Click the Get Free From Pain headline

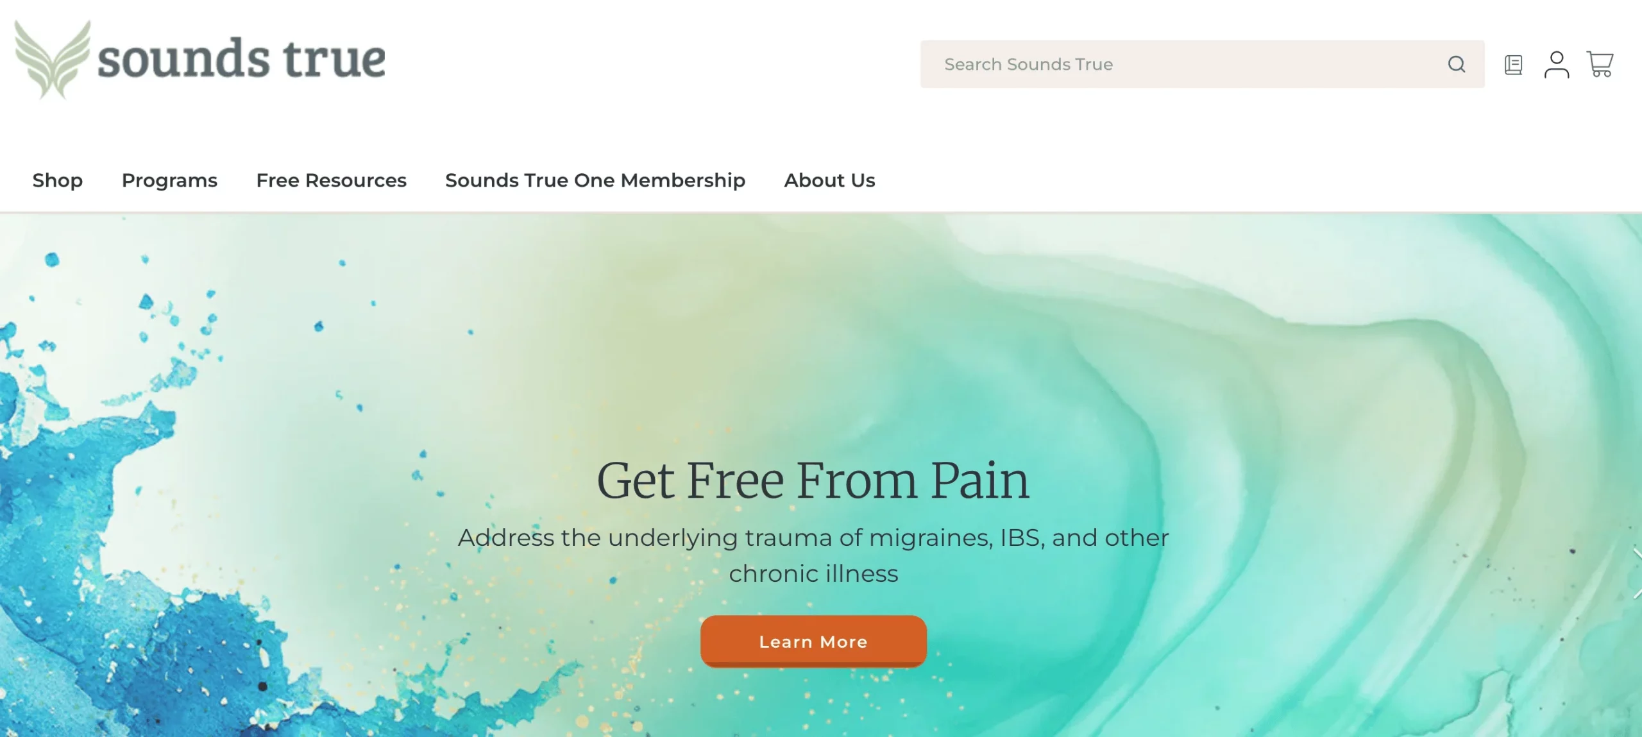coord(813,480)
